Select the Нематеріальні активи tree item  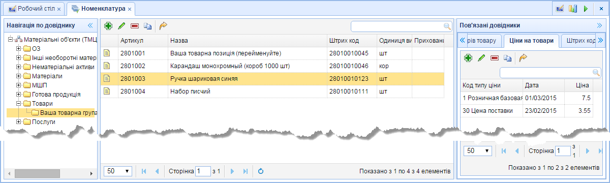(63, 67)
